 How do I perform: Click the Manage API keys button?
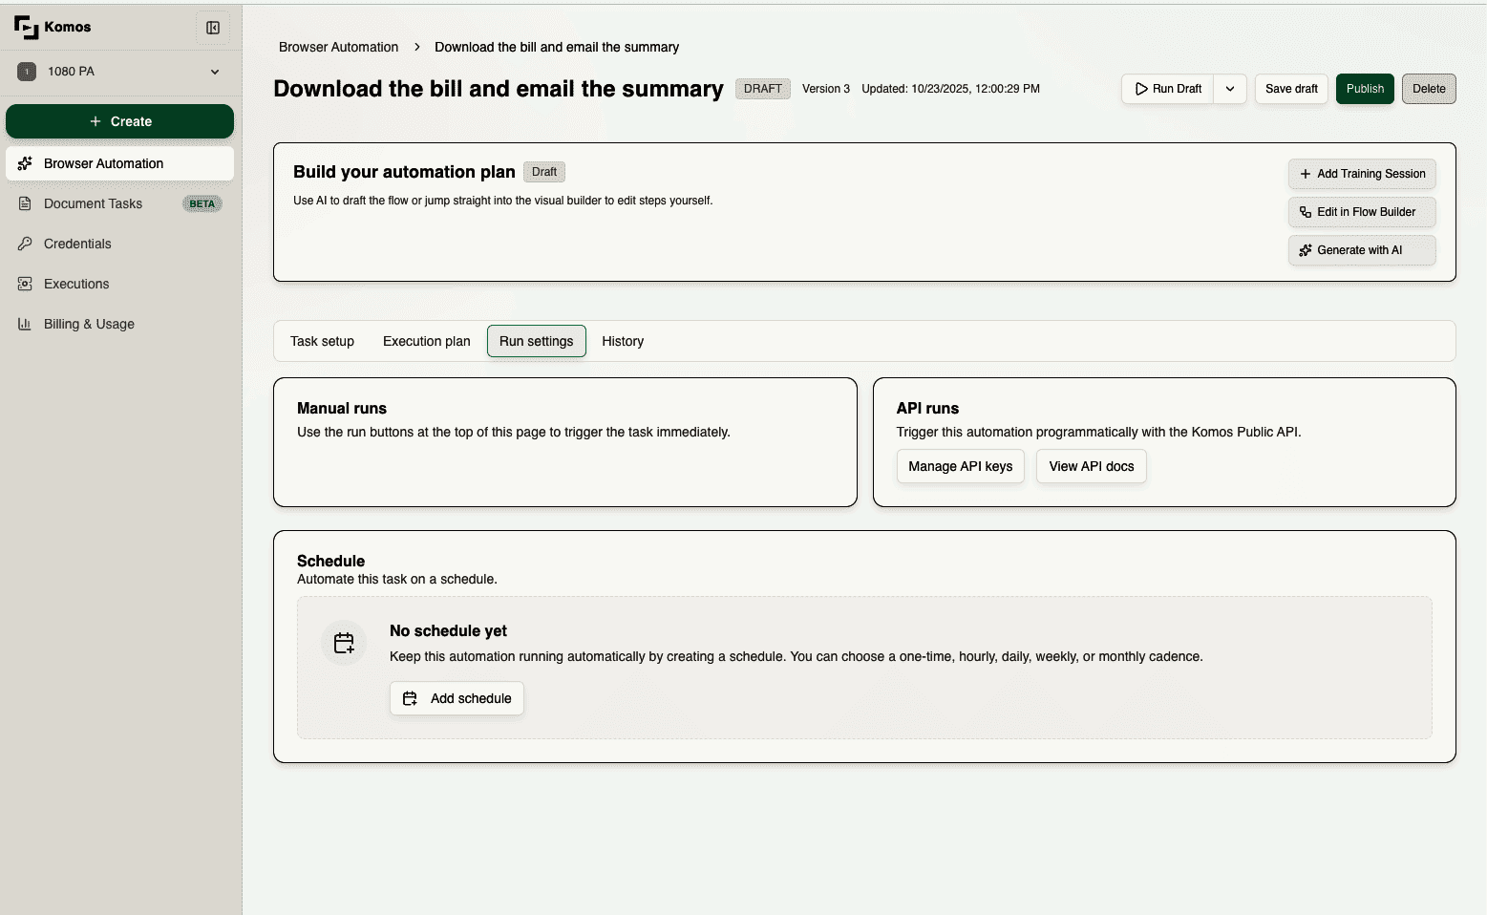tap(960, 466)
